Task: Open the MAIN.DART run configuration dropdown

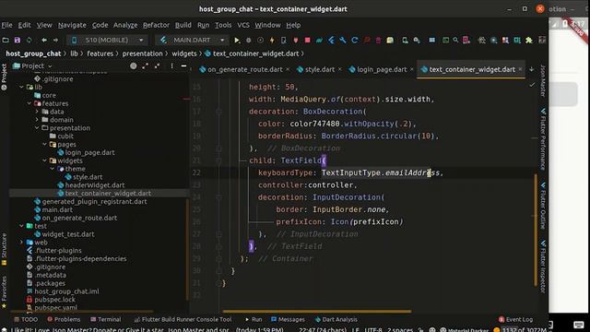Action: click(x=192, y=40)
